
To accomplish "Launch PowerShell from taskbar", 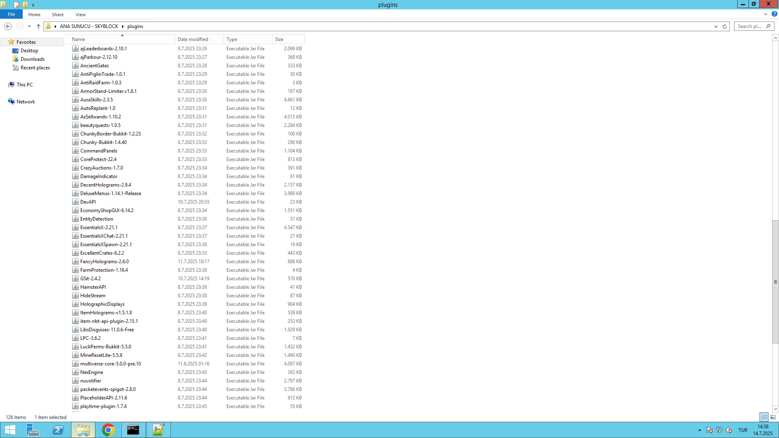I will pyautogui.click(x=58, y=430).
